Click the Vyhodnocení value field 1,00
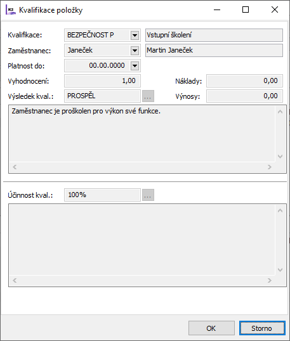290x341 pixels. 102,81
